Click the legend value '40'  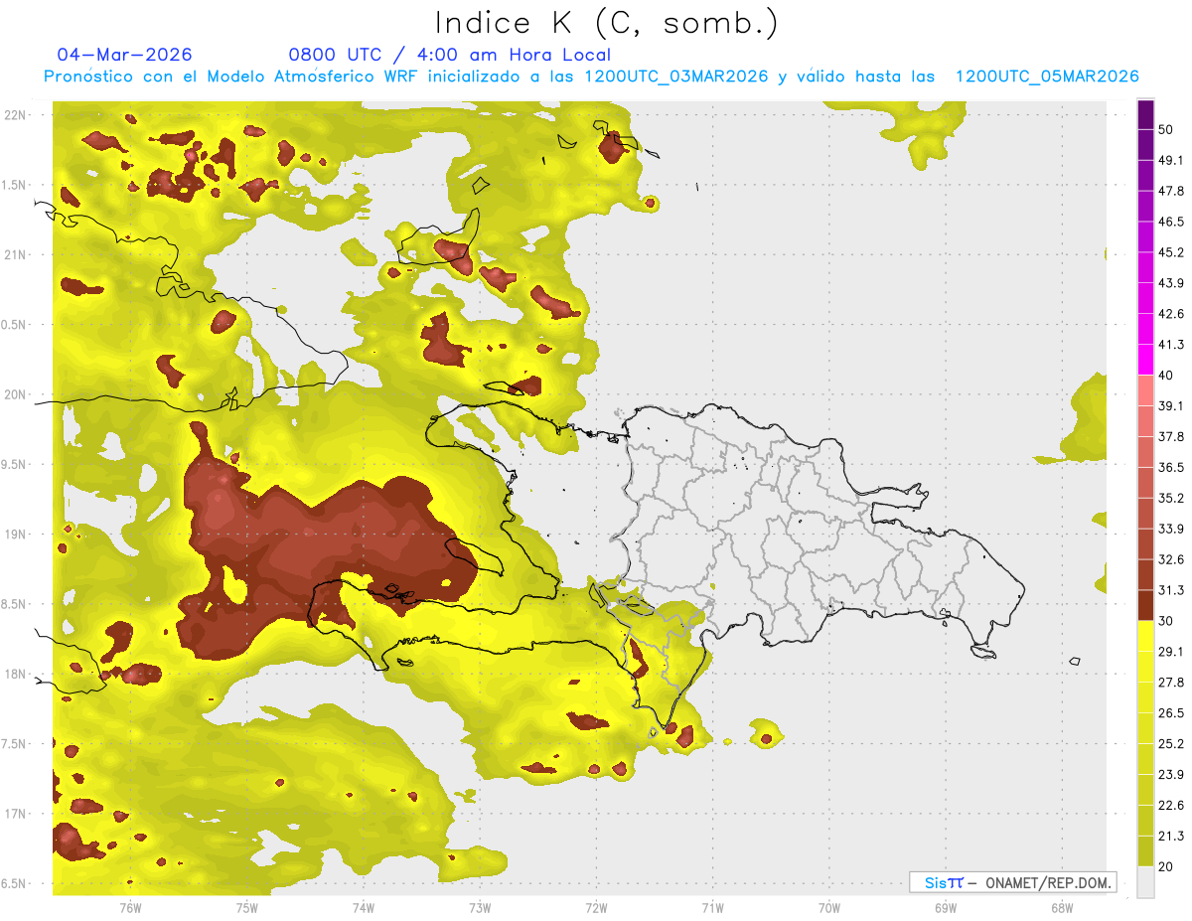(1167, 376)
